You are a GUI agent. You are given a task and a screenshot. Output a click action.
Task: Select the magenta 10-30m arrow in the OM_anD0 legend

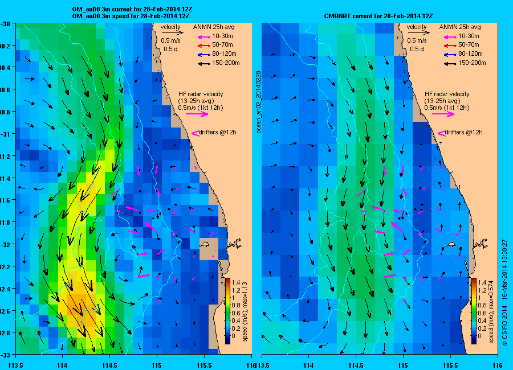204,37
